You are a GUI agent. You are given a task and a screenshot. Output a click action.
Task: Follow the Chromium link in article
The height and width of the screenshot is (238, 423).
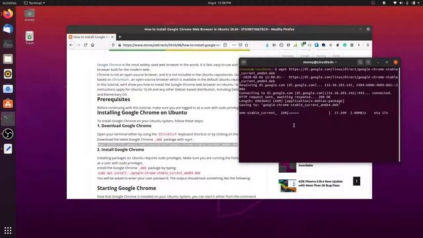pyautogui.click(x=120, y=79)
